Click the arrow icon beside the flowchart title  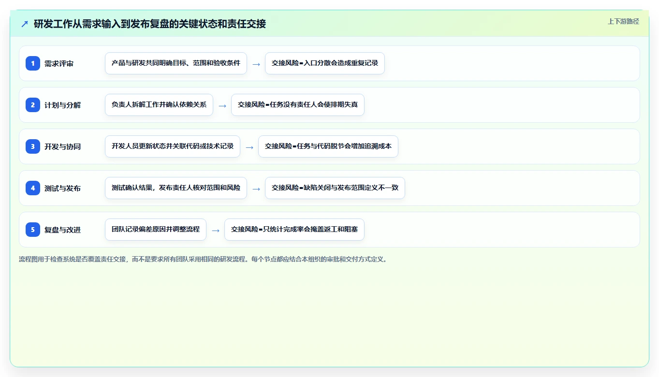[25, 24]
